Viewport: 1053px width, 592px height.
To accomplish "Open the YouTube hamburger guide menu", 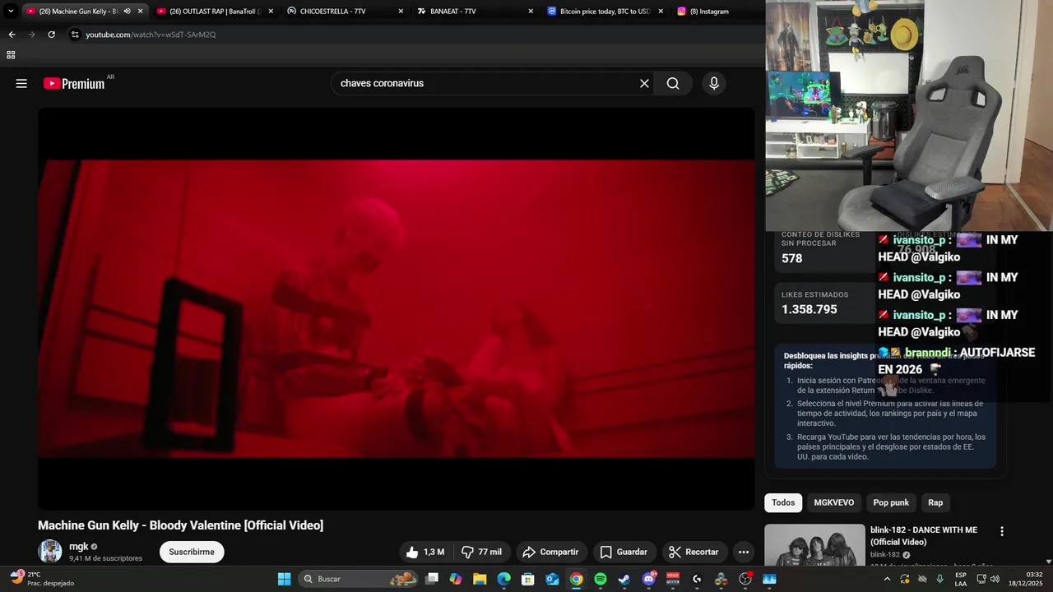I will coord(21,83).
